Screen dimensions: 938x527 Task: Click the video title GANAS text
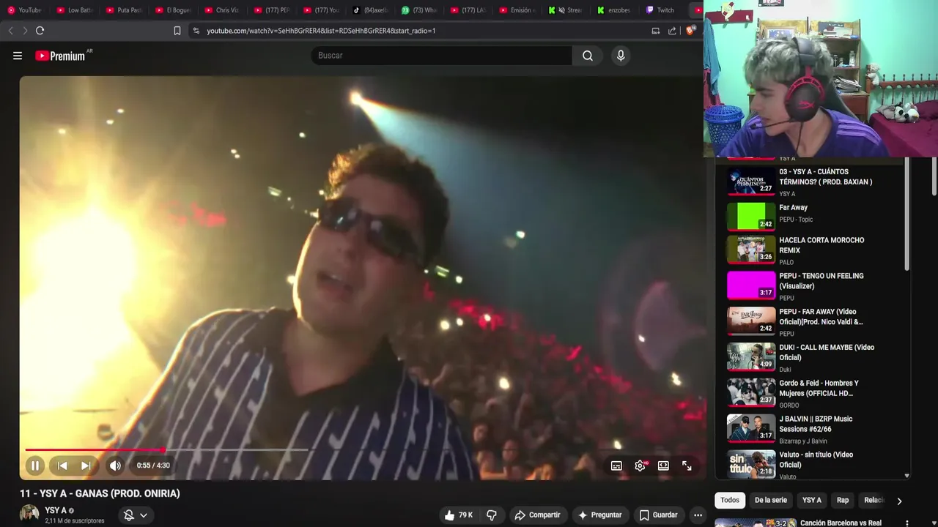tap(100, 493)
